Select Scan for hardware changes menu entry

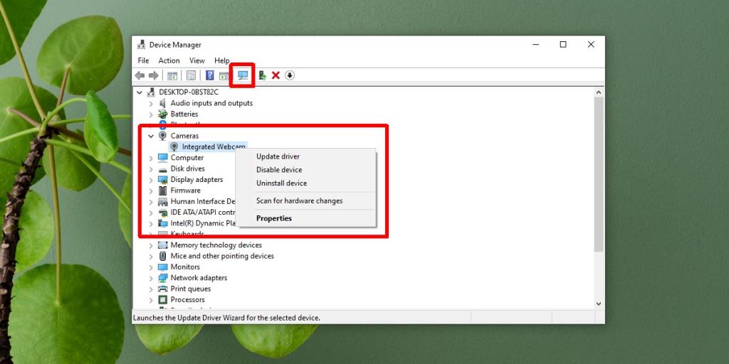[x=306, y=200]
